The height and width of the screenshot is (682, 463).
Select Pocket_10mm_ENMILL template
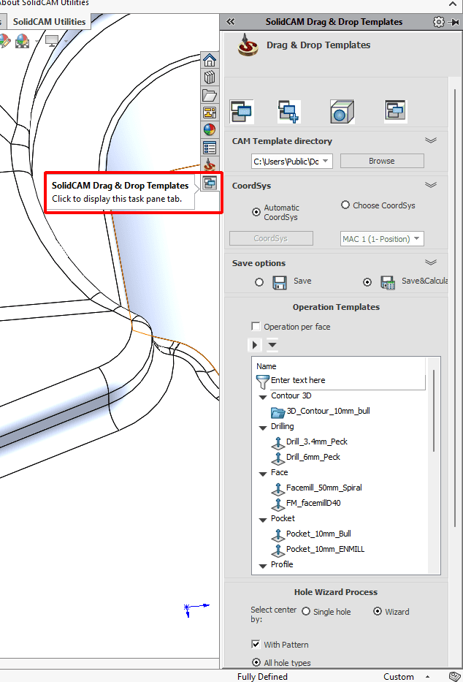325,549
